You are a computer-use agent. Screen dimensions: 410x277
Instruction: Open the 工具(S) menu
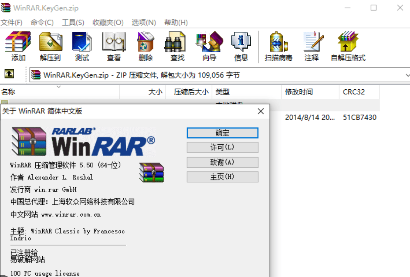point(73,23)
